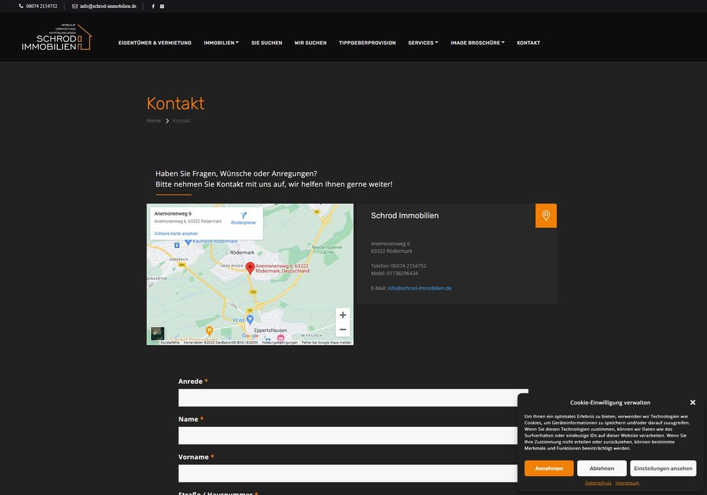707x495 pixels.
Task: Open the Tippgeberprovision menu item
Action: point(367,43)
